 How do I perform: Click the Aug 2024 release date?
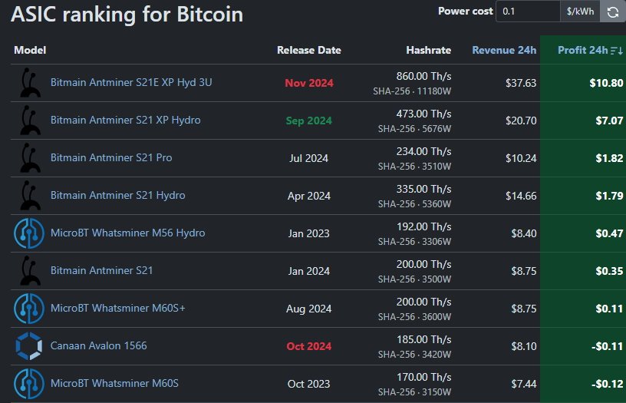[309, 309]
